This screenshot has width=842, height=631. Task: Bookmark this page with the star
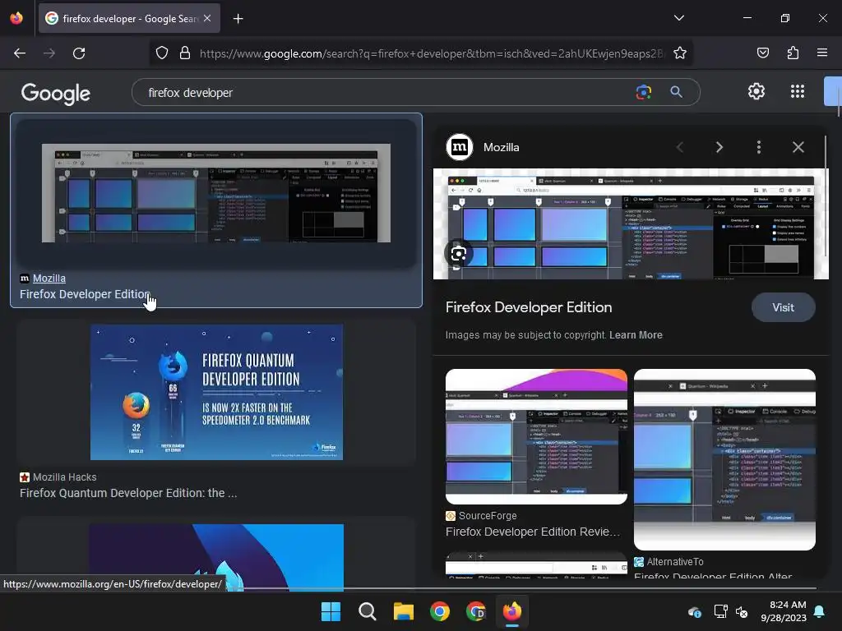(x=680, y=53)
